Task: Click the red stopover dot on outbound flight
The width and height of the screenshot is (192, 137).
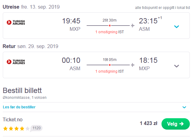Action: [110, 26]
